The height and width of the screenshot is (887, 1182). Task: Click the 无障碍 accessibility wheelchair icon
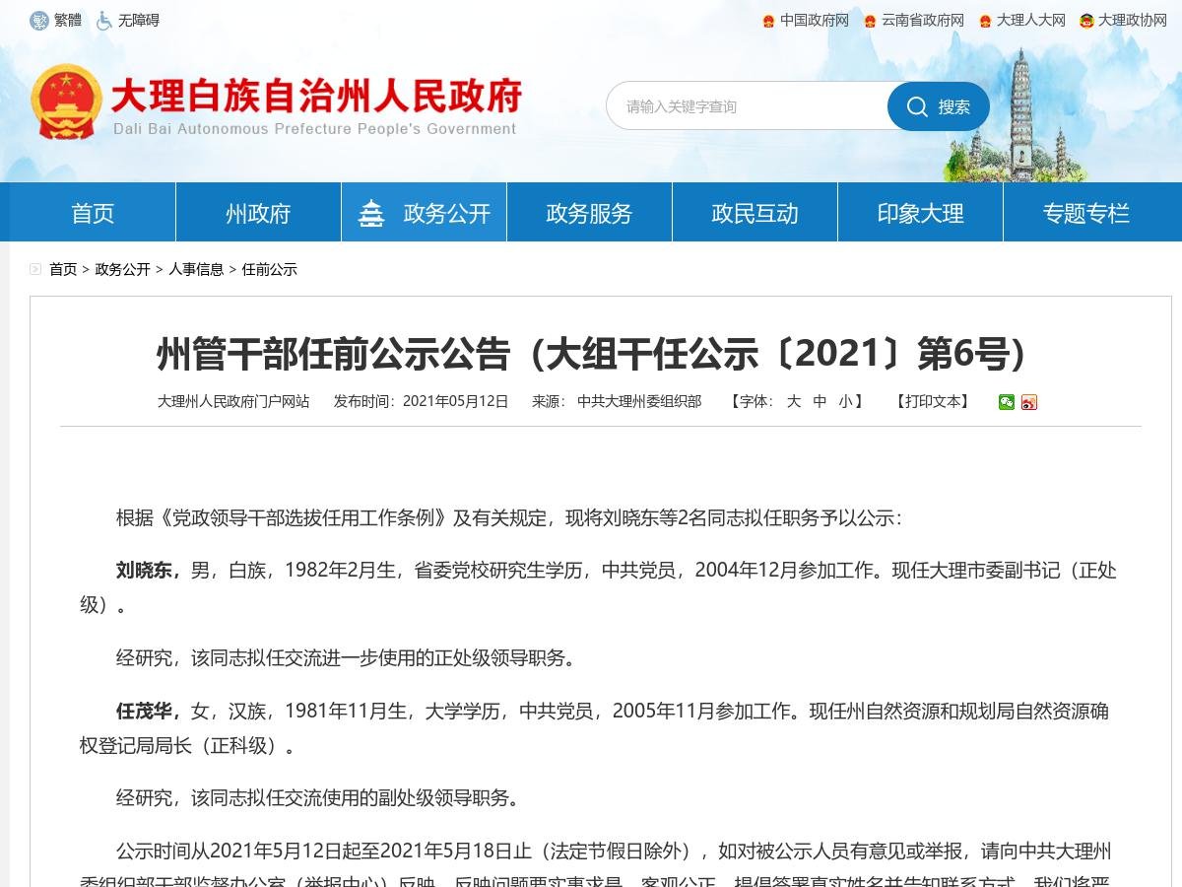pyautogui.click(x=103, y=21)
